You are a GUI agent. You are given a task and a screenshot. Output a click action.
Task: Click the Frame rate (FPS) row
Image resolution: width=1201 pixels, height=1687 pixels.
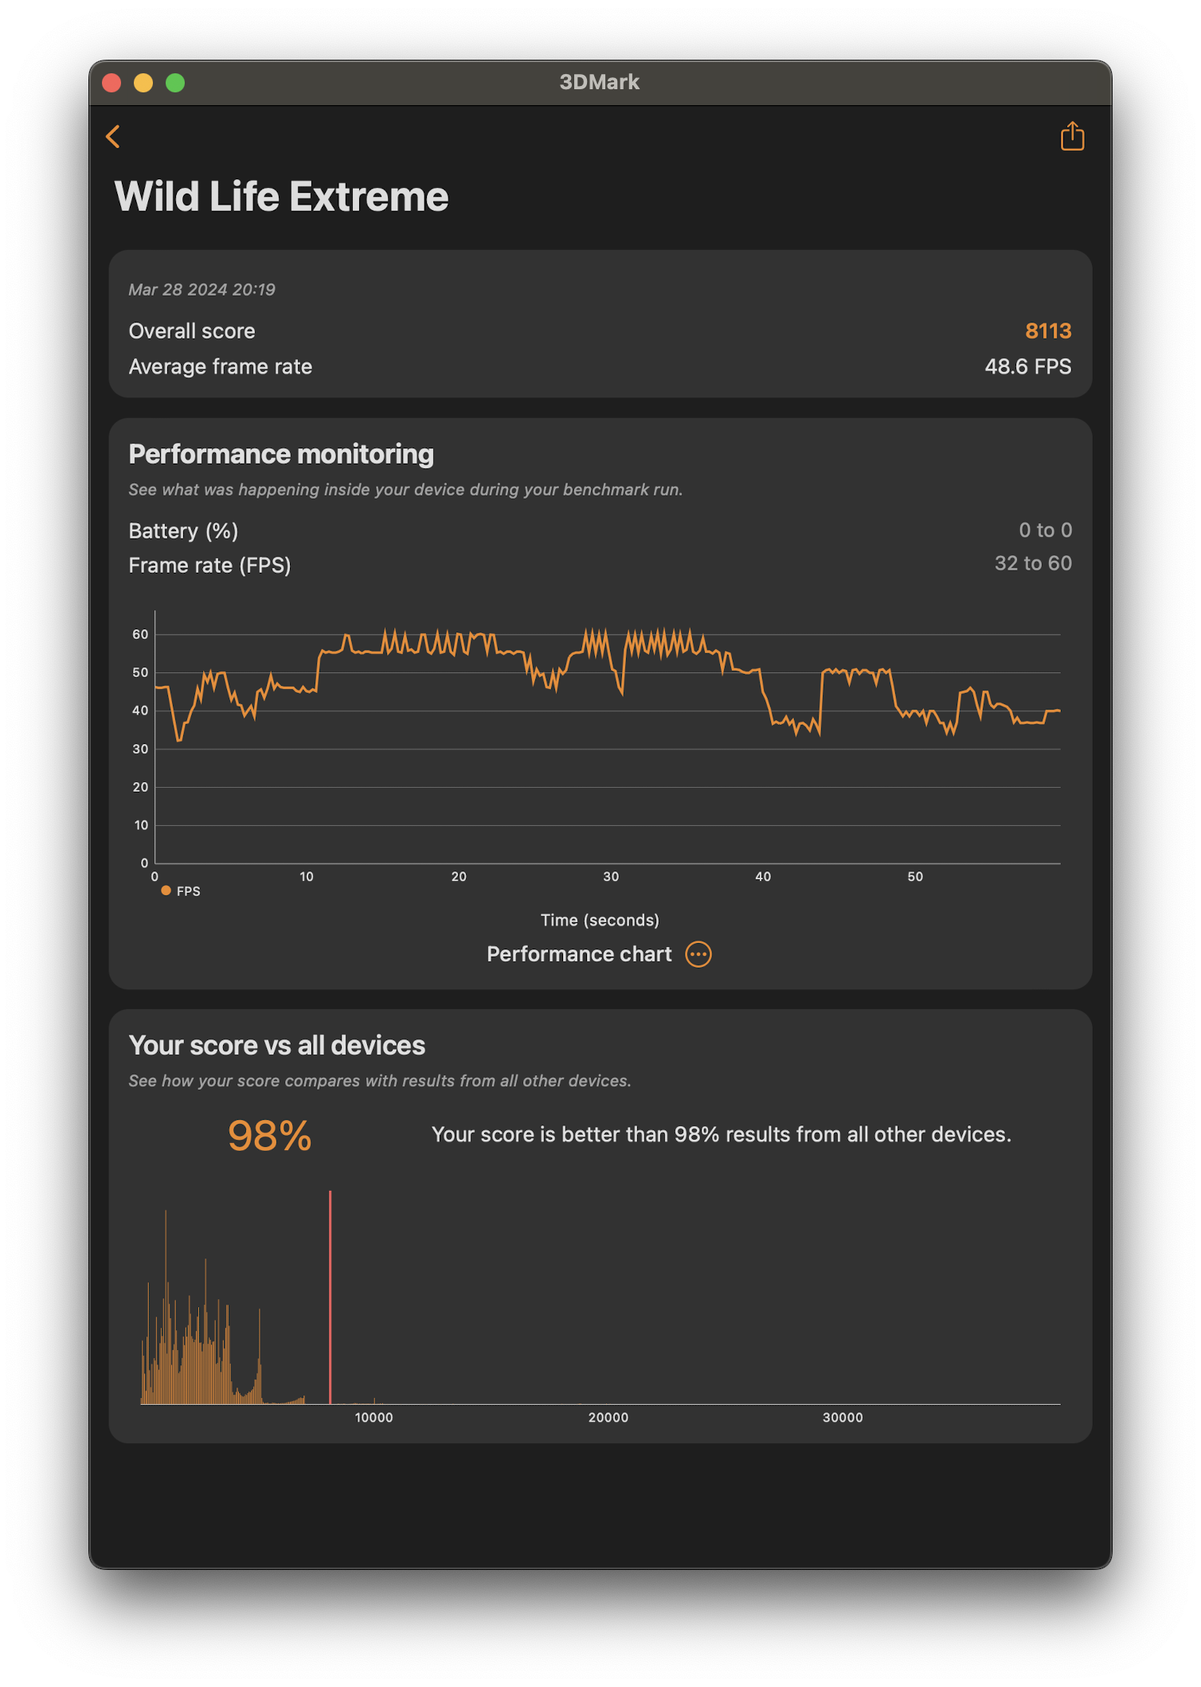pyautogui.click(x=600, y=565)
